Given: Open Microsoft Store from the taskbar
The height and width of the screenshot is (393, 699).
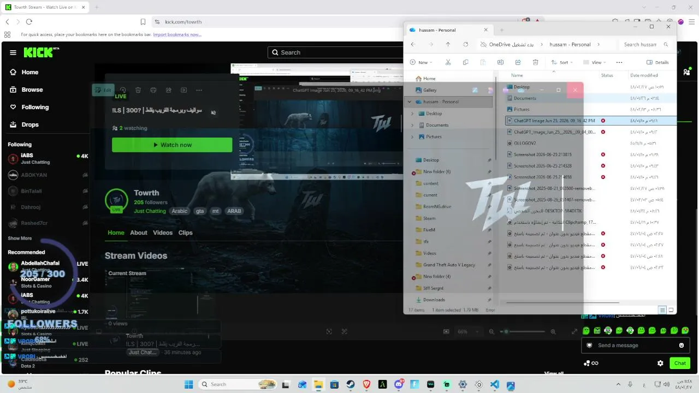Looking at the screenshot, I should 334,384.
